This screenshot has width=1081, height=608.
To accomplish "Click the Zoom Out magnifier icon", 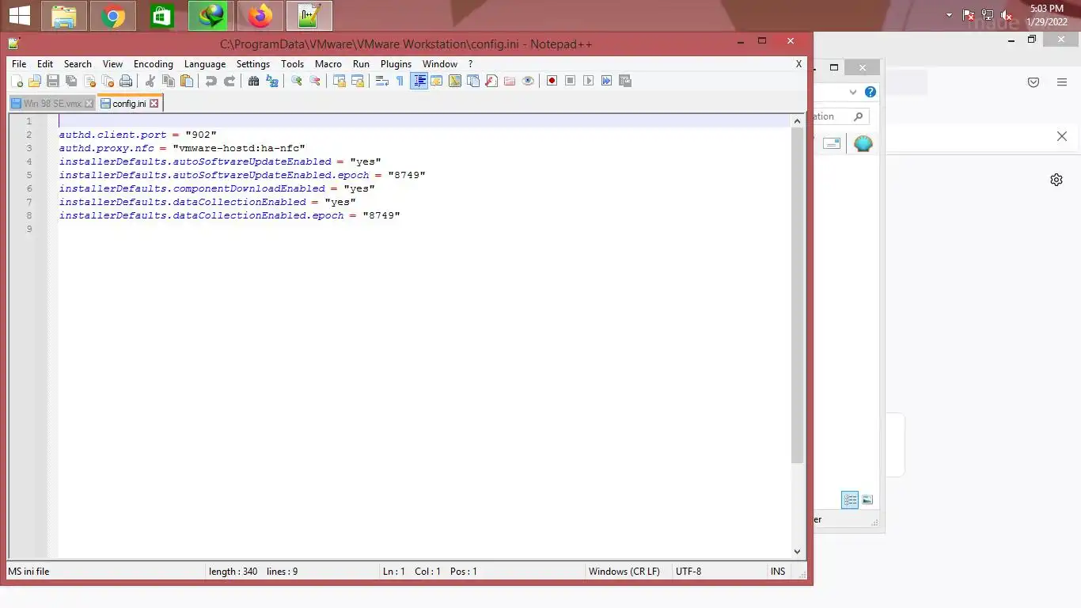I will (314, 81).
